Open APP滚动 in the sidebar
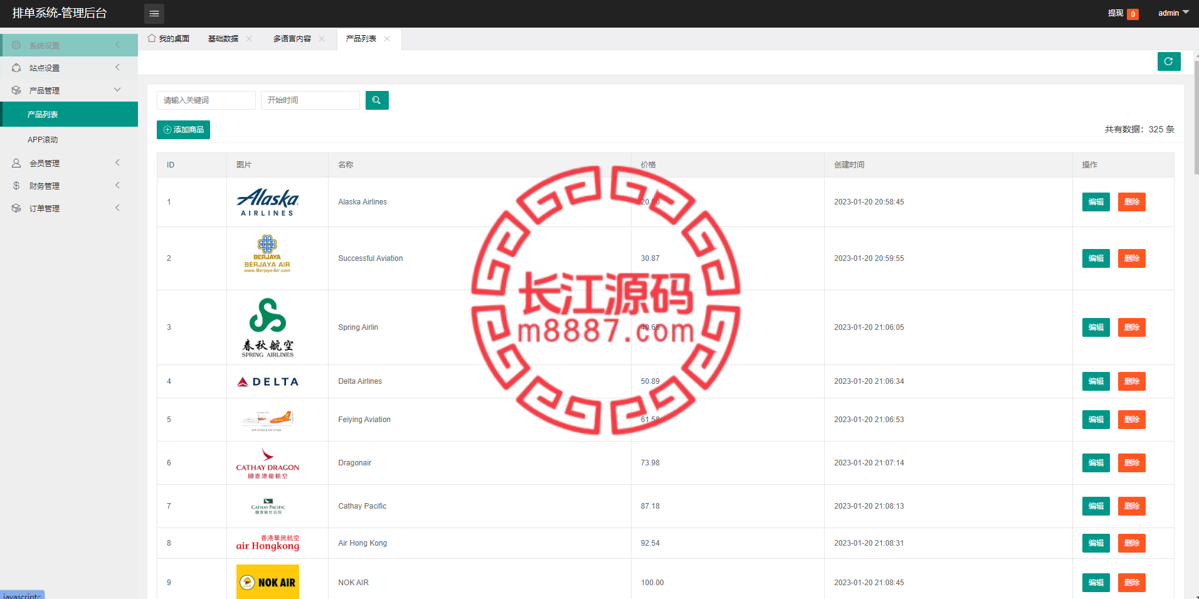This screenshot has height=599, width=1199. (69, 139)
